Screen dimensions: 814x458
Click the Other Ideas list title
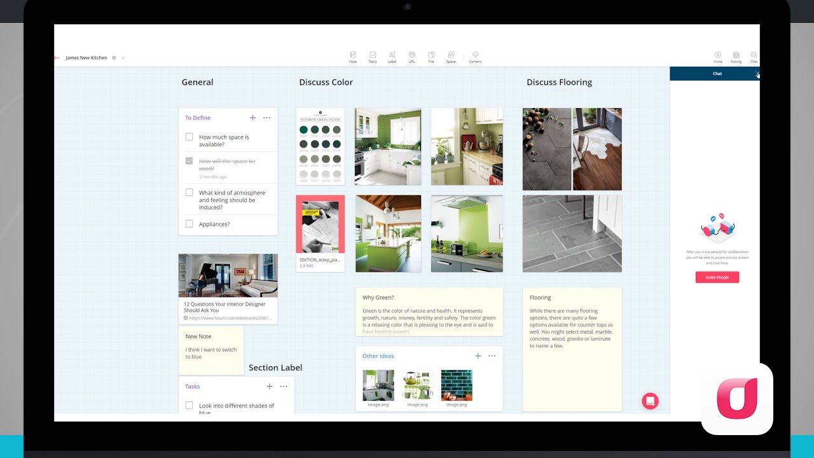[378, 356]
